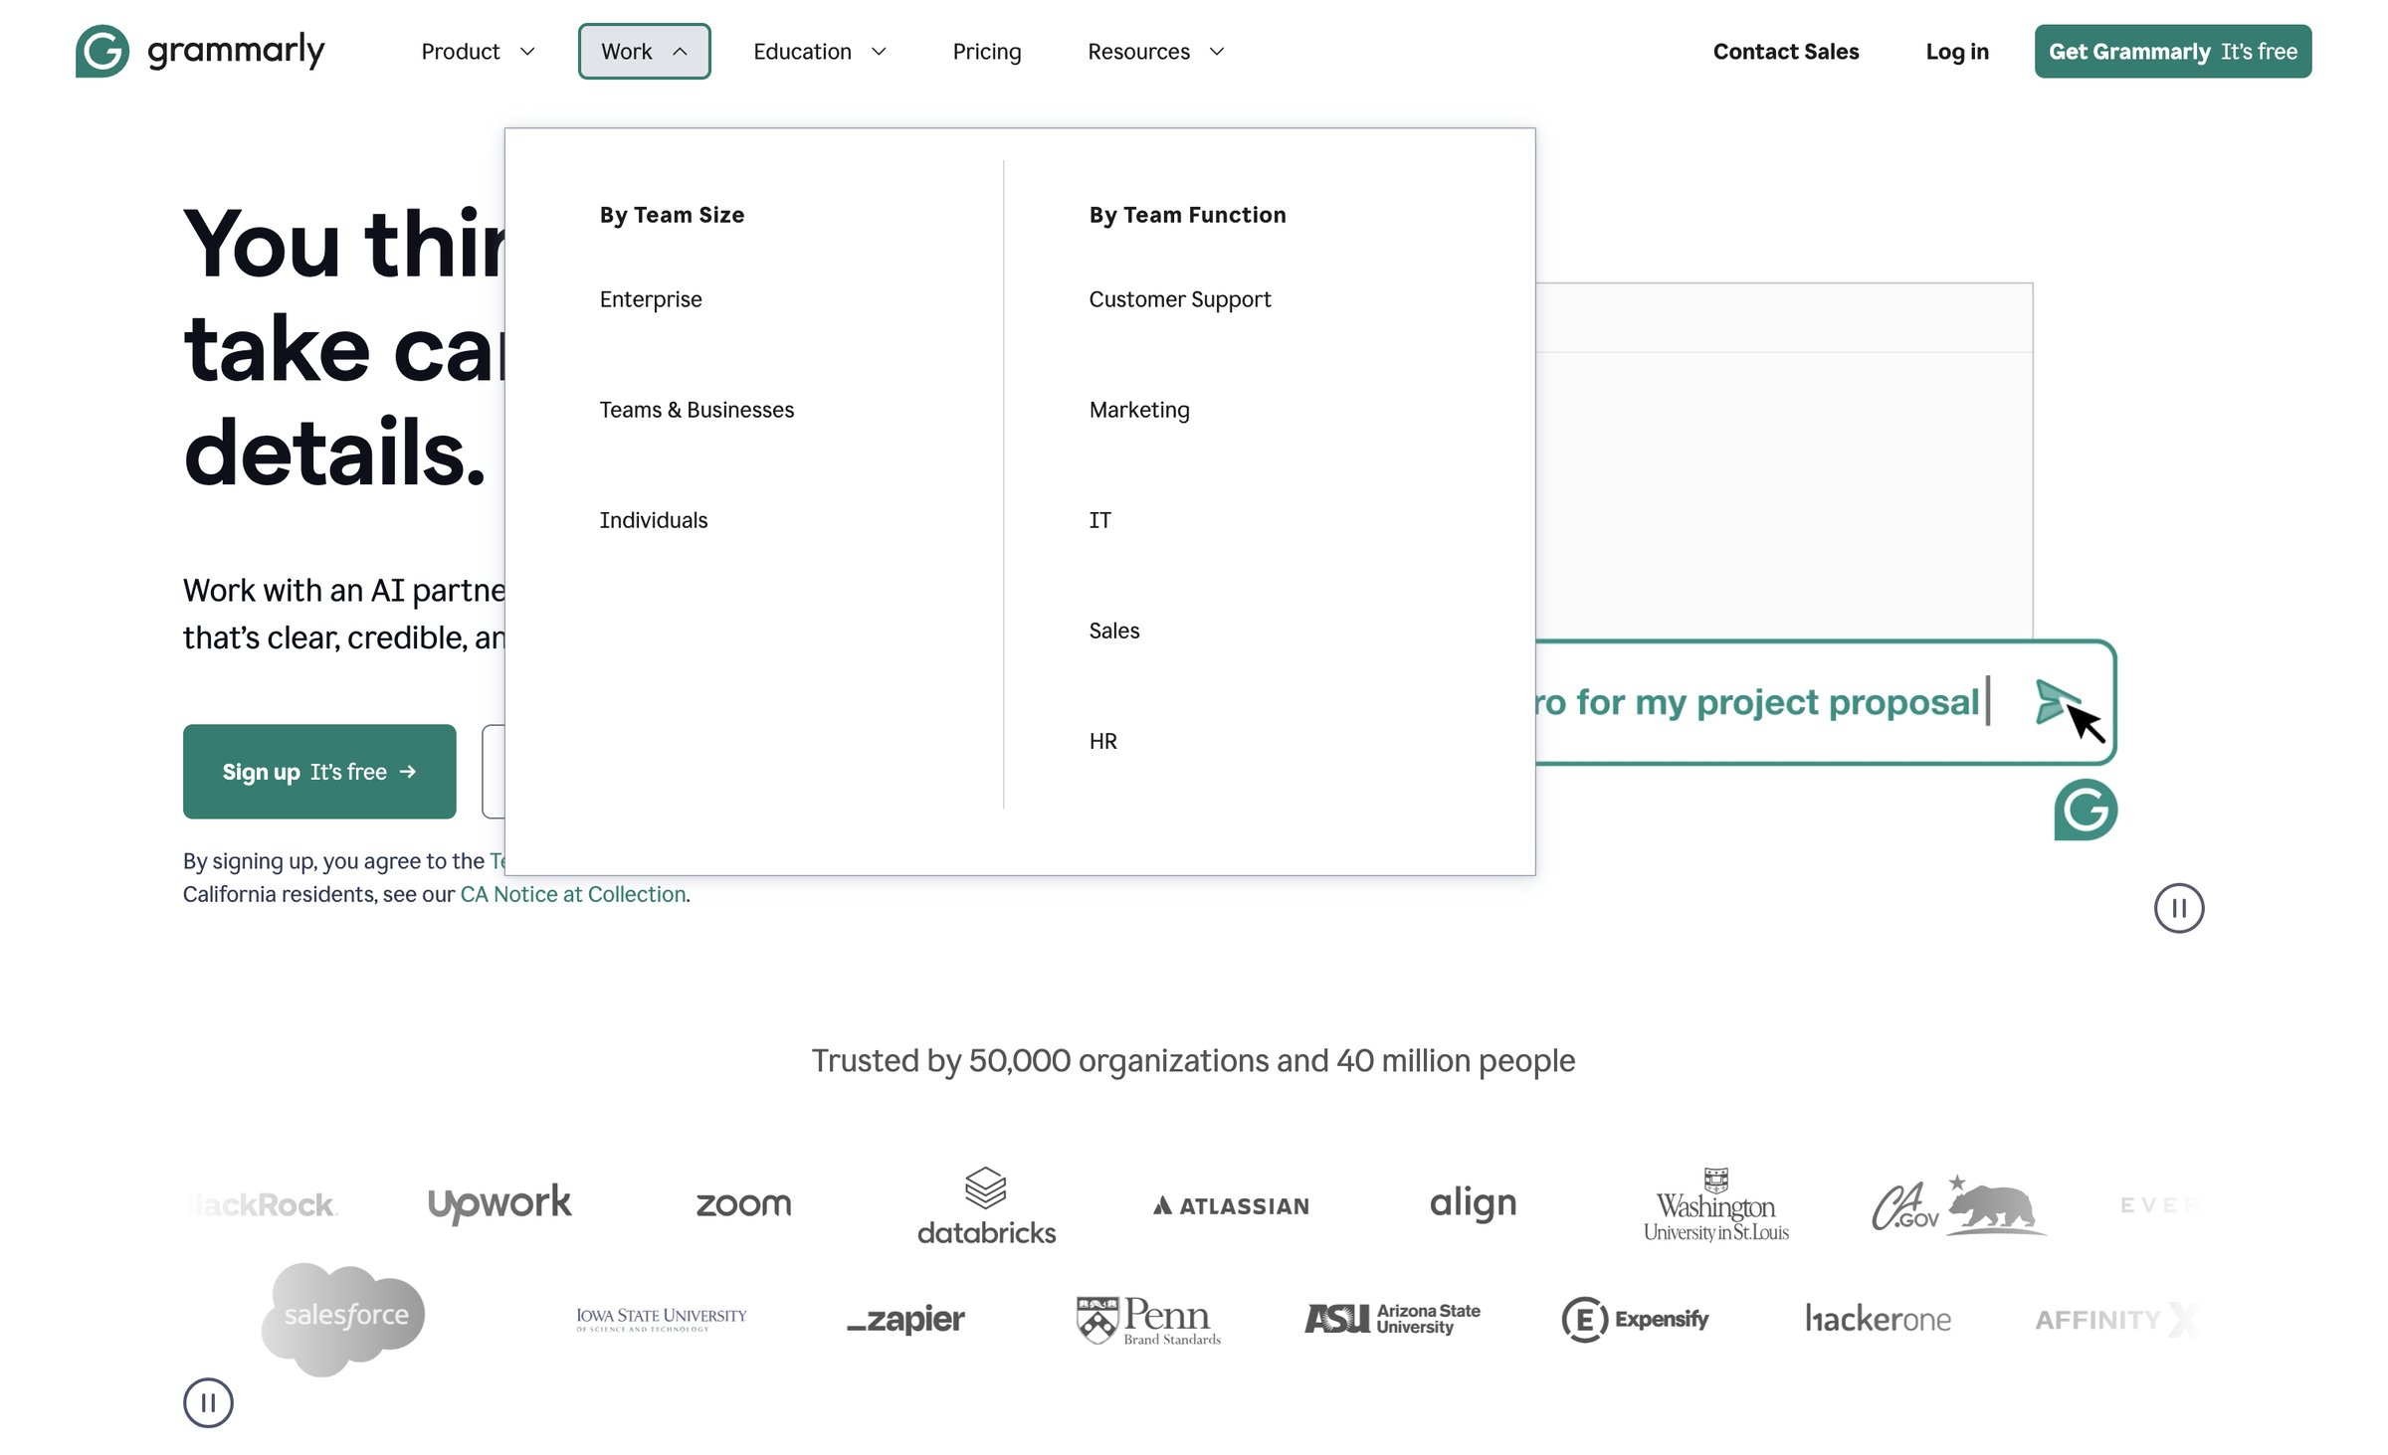
Task: Click the Databricks logo
Action: [986, 1205]
